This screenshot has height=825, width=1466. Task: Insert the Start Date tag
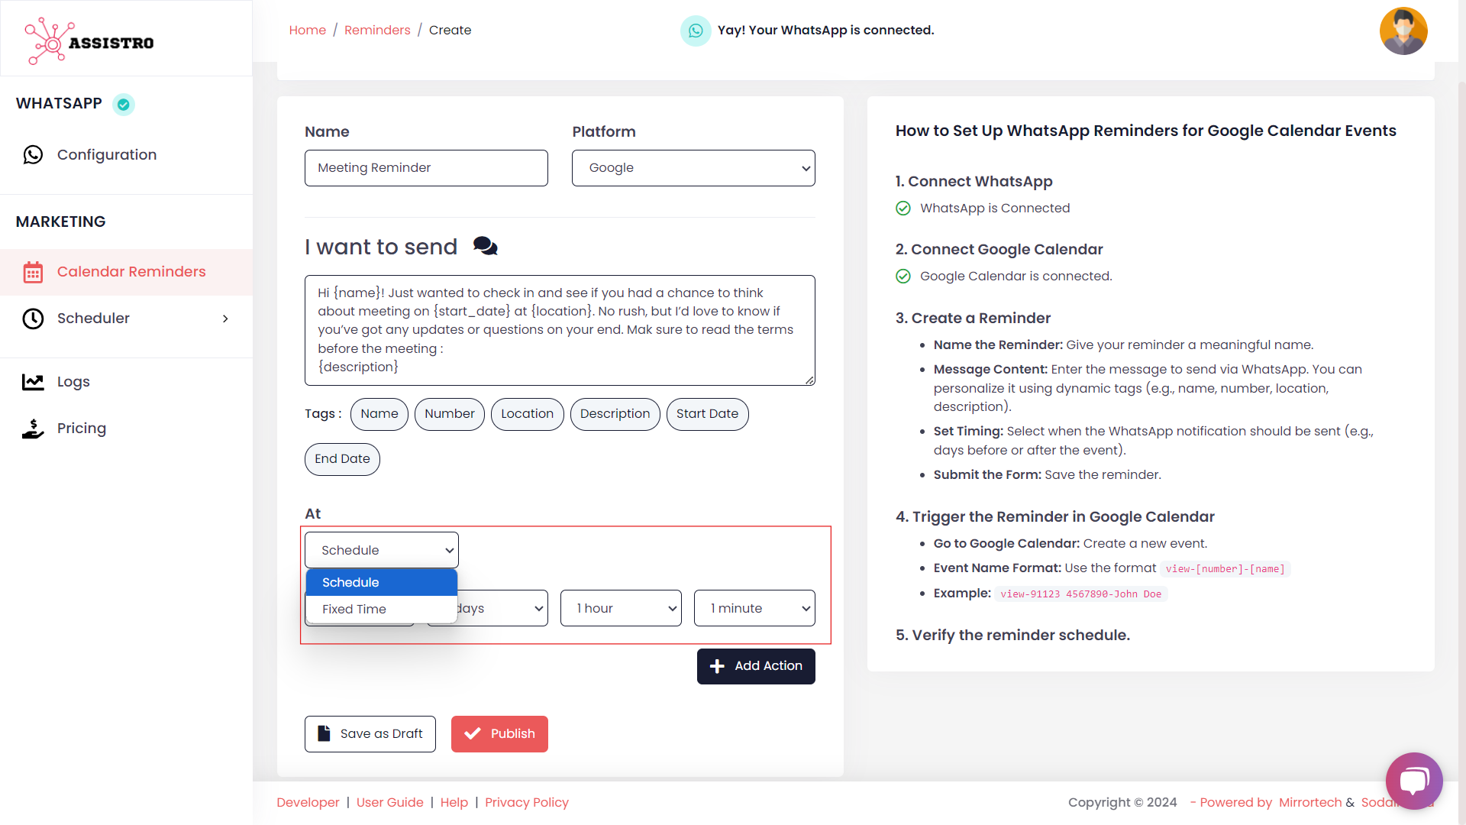pos(707,414)
